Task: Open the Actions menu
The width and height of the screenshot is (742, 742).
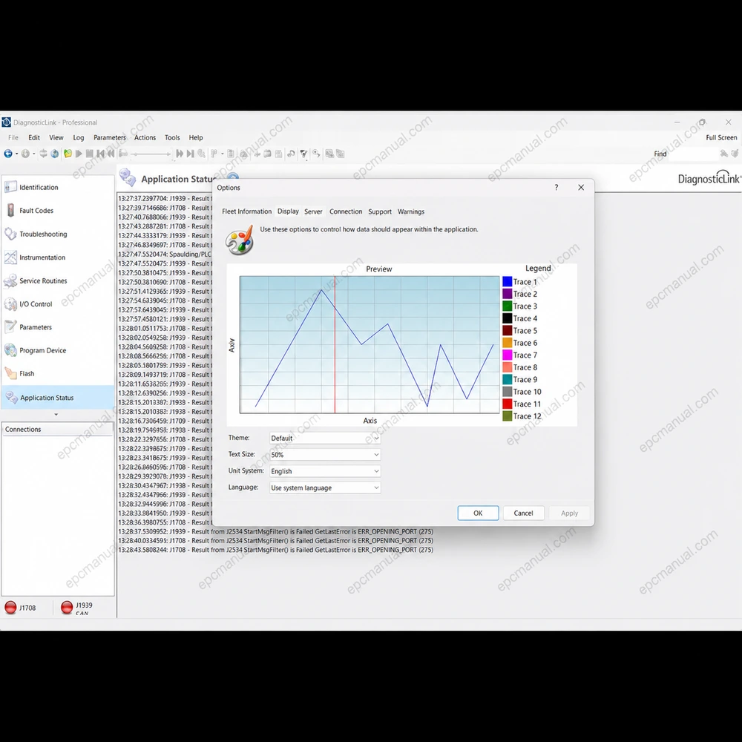Action: pyautogui.click(x=145, y=138)
